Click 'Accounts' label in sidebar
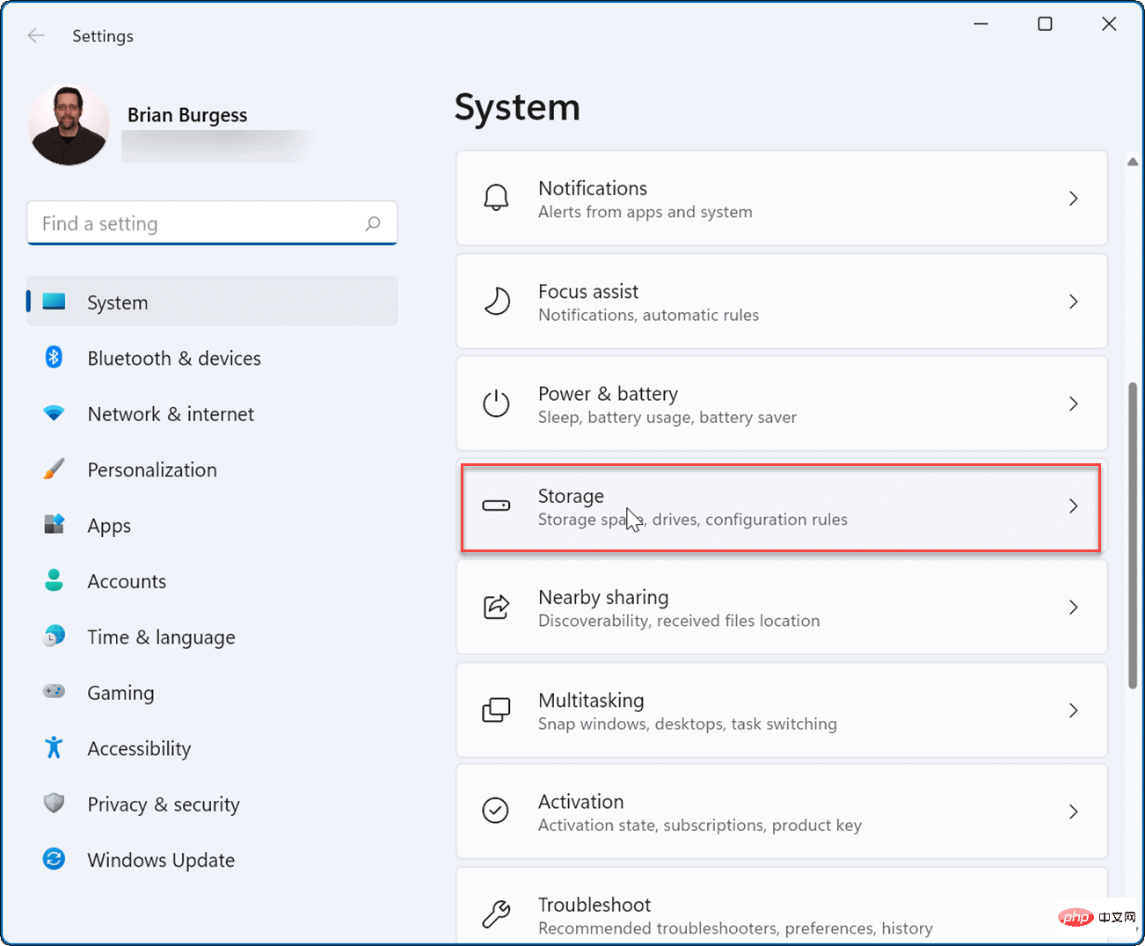The width and height of the screenshot is (1145, 946). coord(127,581)
